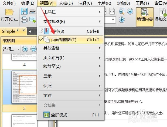Open the 文件(F) menu
Image resolution: width=167 pixels, height=127 pixels.
(x=9, y=3)
